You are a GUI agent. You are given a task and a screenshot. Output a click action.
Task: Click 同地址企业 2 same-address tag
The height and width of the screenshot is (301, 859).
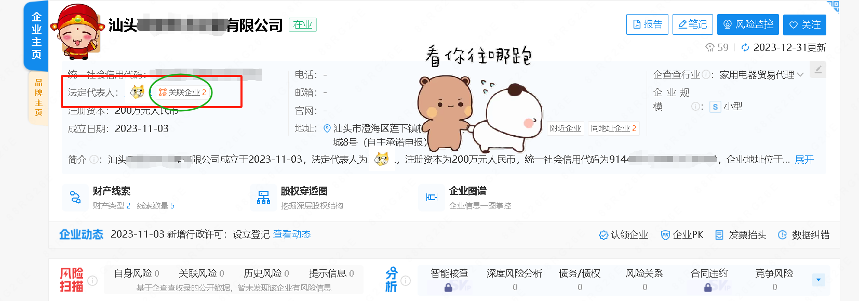pyautogui.click(x=613, y=128)
